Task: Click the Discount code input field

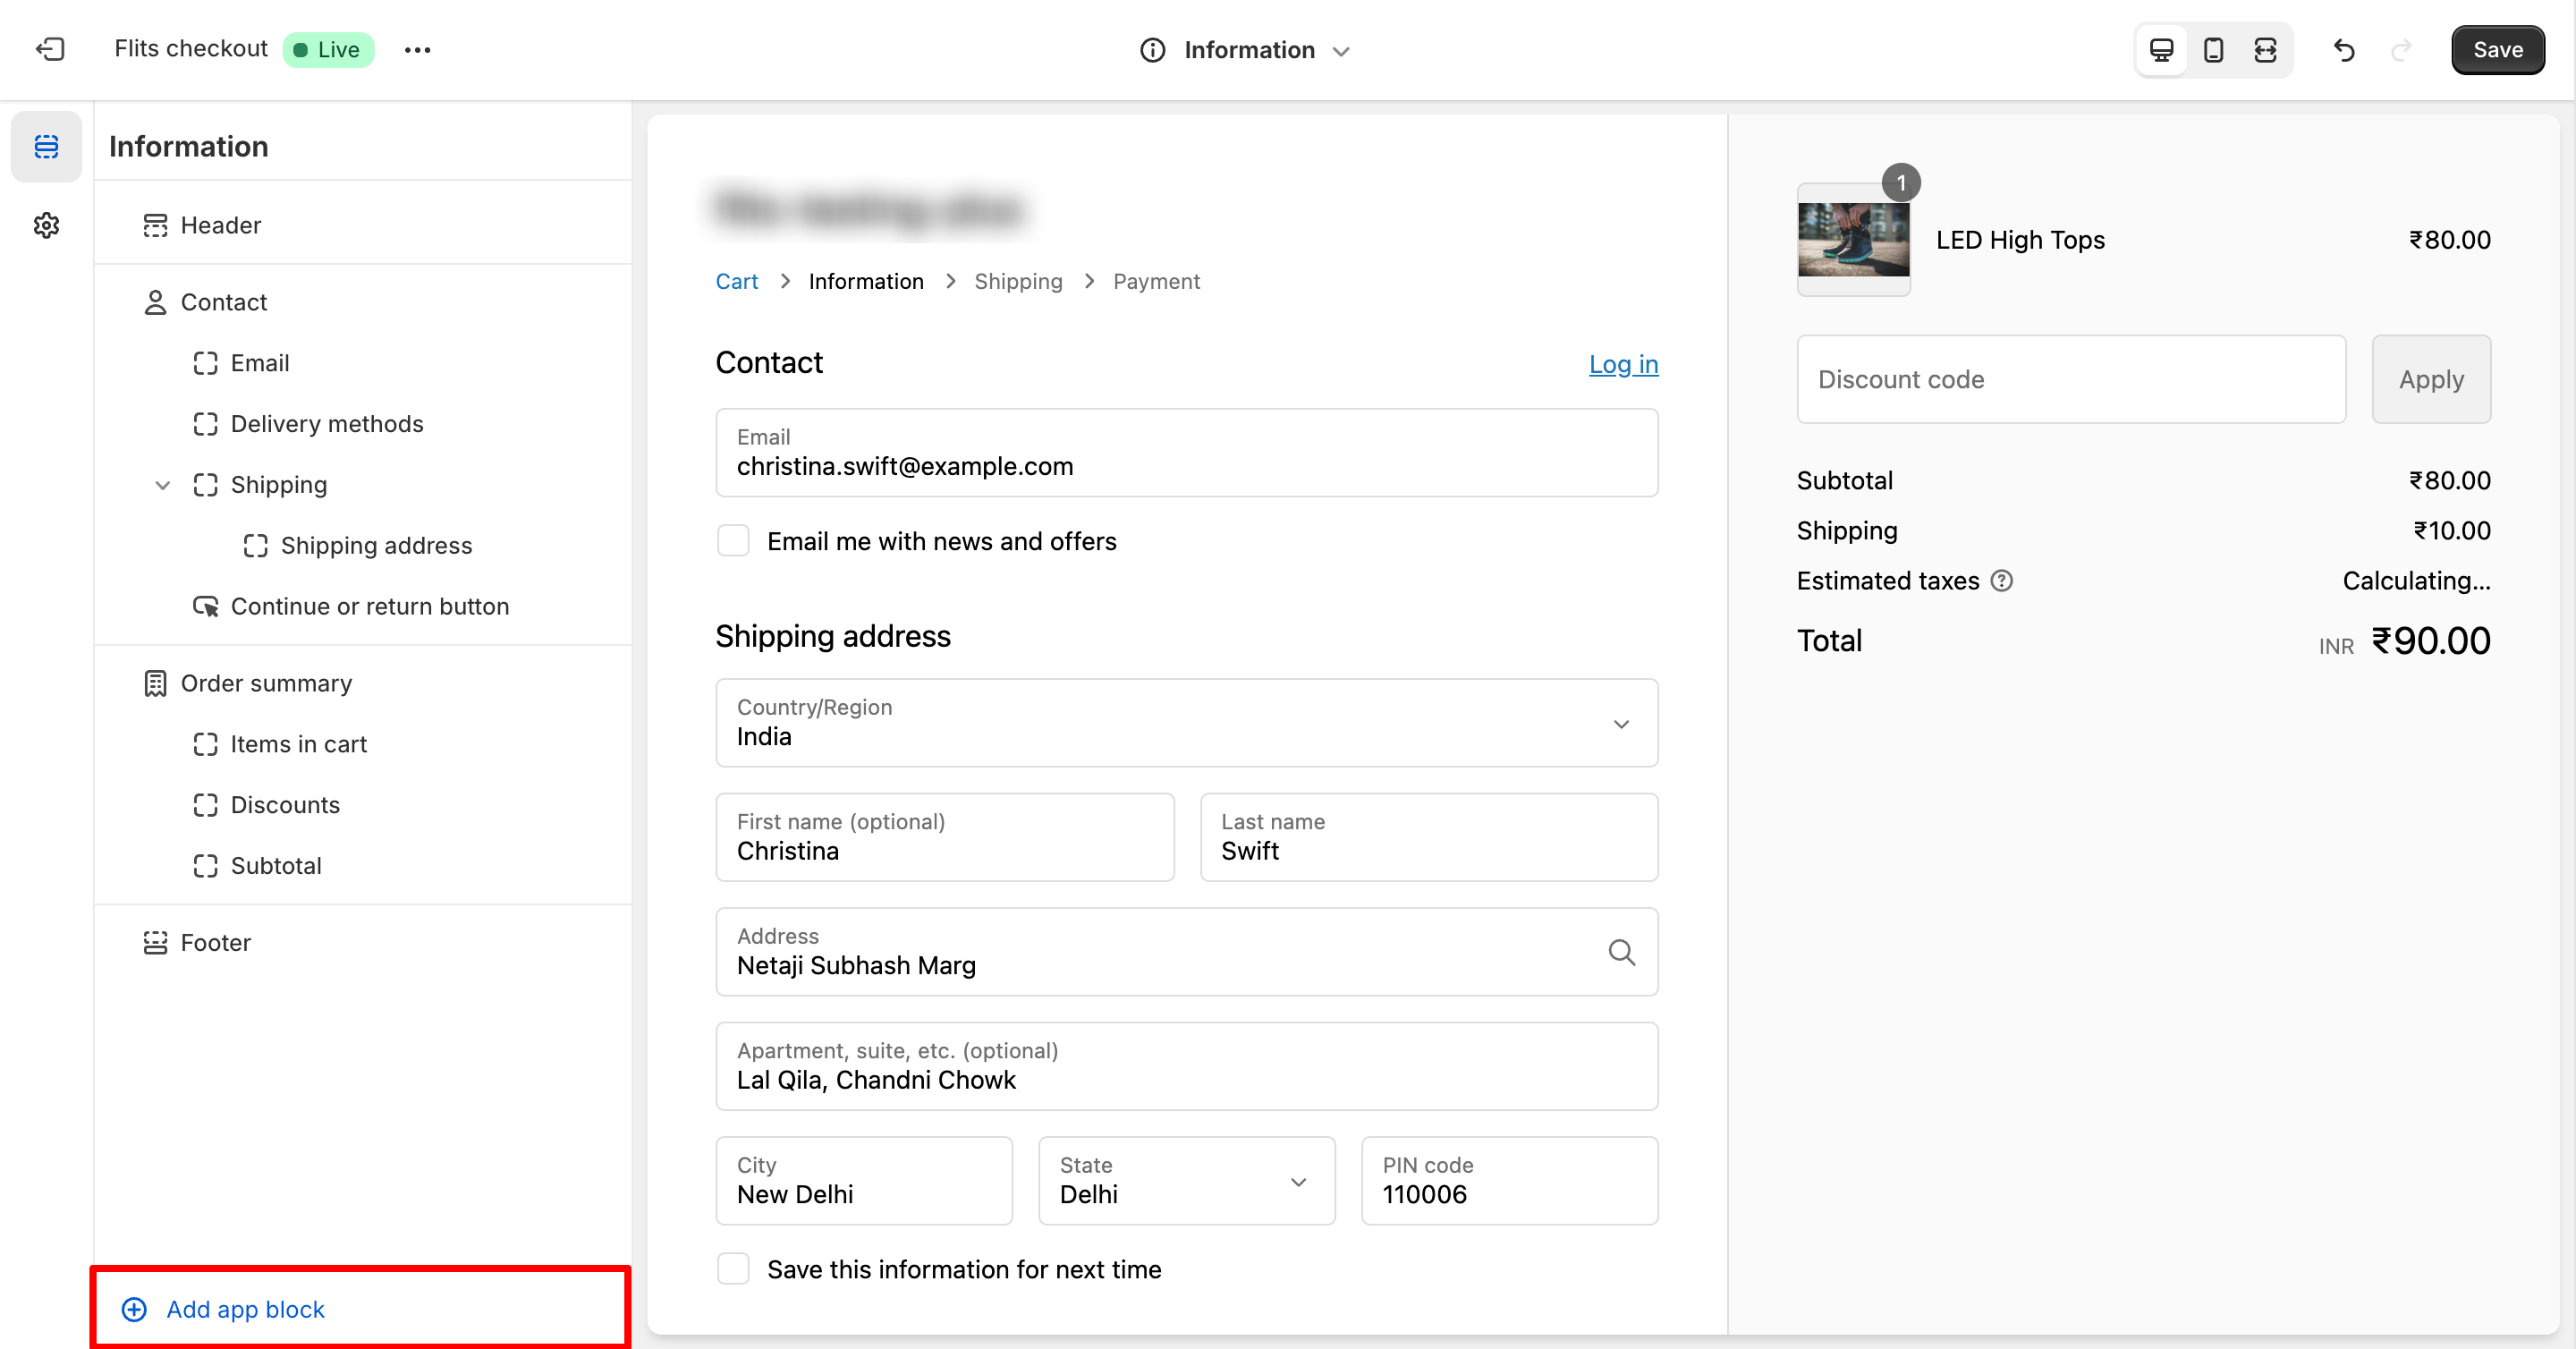Action: [2070, 379]
